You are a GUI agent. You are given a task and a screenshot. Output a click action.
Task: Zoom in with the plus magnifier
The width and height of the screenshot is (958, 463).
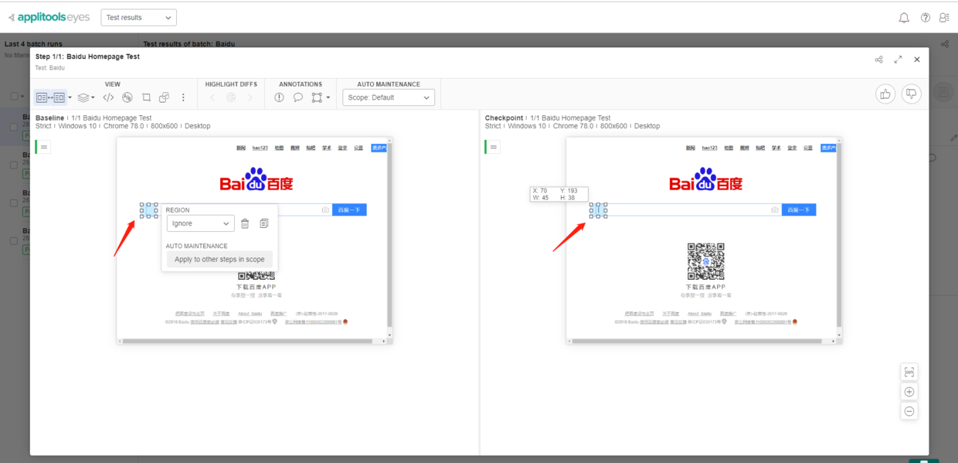(x=909, y=392)
